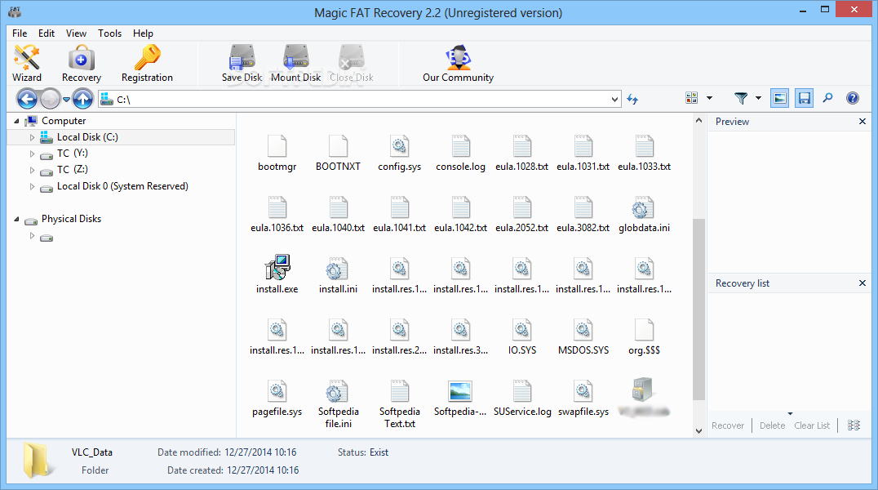Go up one folder level
Image resolution: width=878 pixels, height=490 pixels.
[83, 100]
